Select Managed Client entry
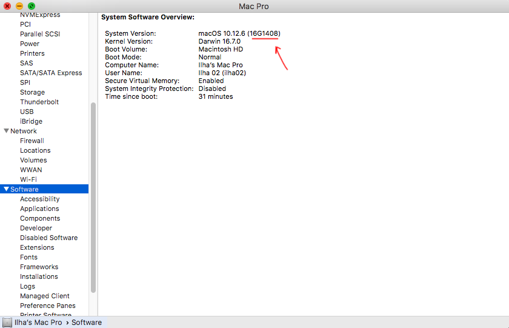 pyautogui.click(x=44, y=296)
